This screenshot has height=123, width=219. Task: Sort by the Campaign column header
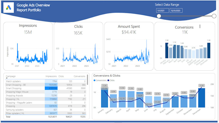coord(11,76)
